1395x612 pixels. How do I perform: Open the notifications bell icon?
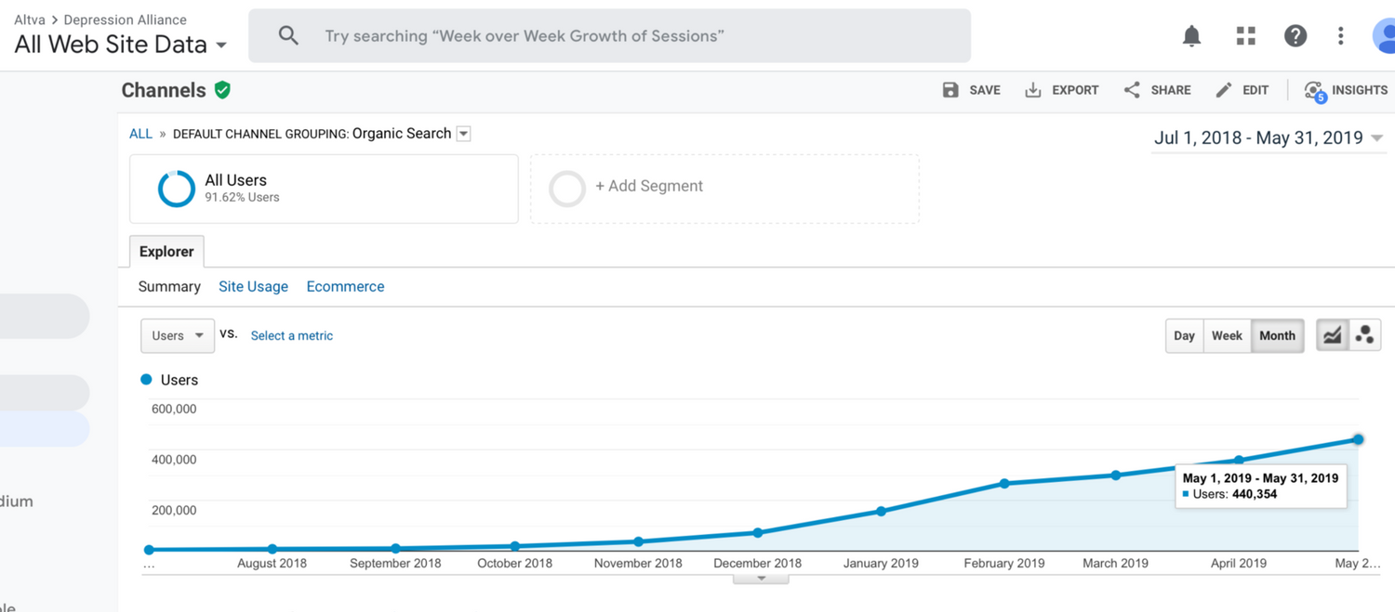1191,36
